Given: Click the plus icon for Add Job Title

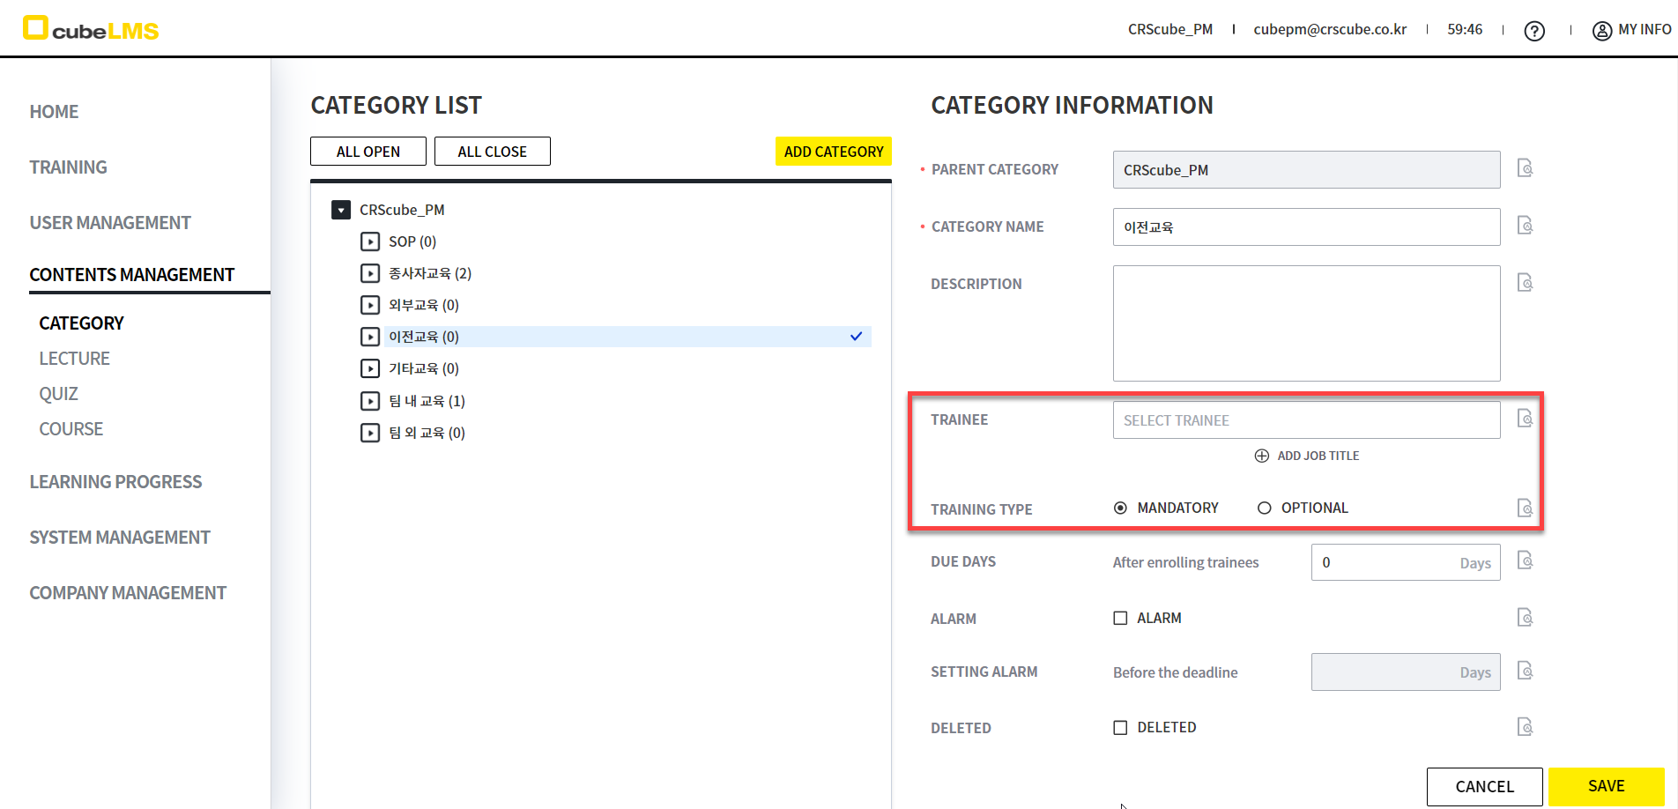Looking at the screenshot, I should (x=1262, y=456).
